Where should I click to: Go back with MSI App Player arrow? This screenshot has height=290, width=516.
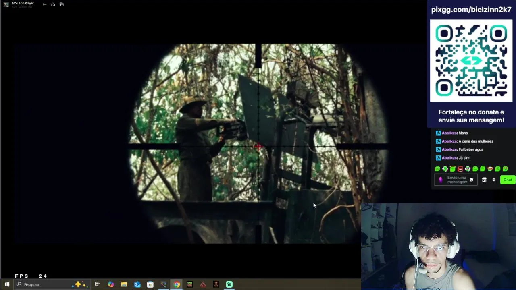[44, 4]
